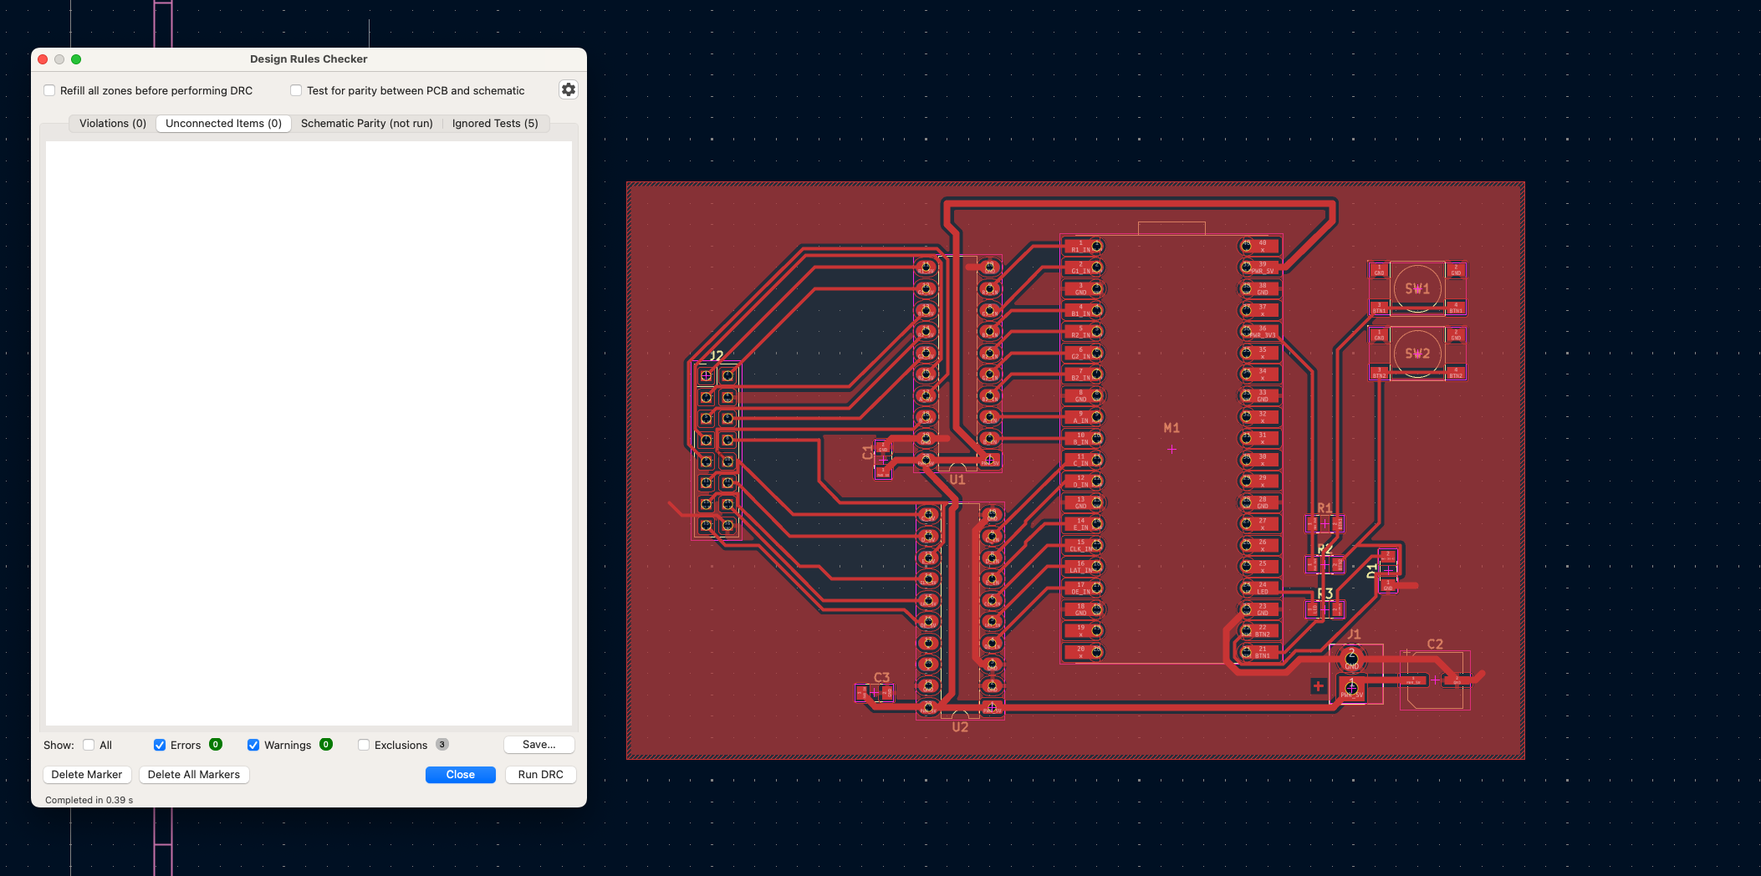
Task: Check the Show All checkbox
Action: coord(89,745)
